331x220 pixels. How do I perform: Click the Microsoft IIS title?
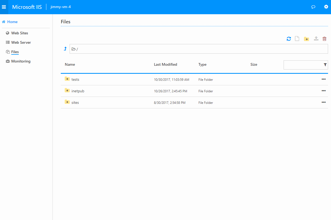[27, 7]
